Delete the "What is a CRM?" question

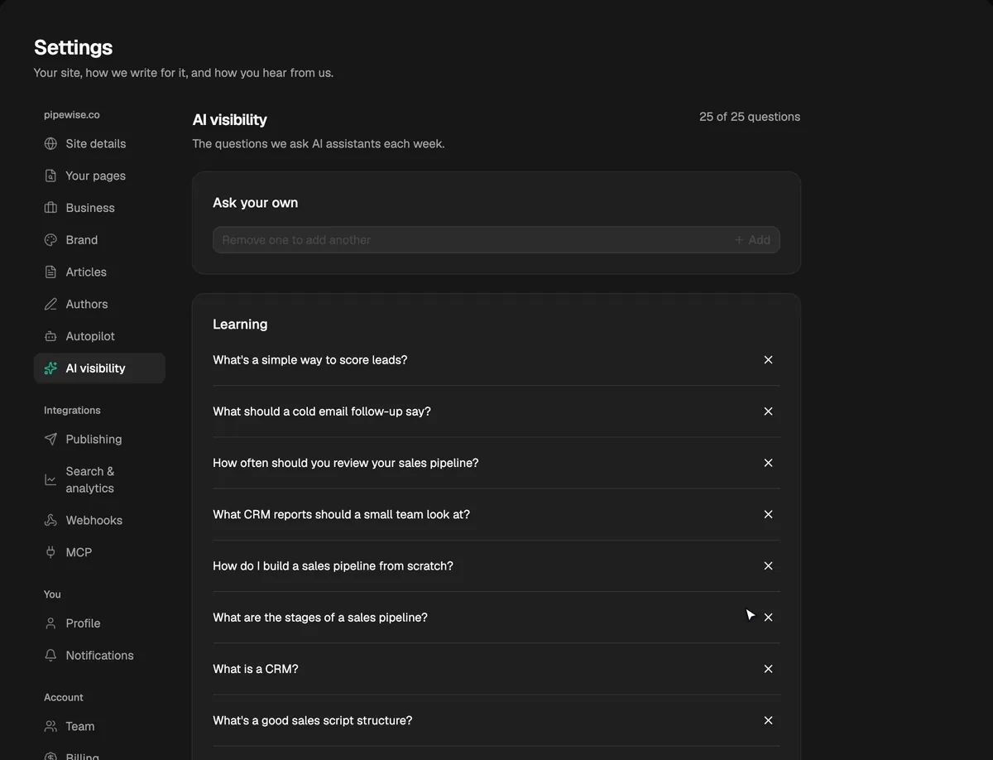pyautogui.click(x=768, y=669)
